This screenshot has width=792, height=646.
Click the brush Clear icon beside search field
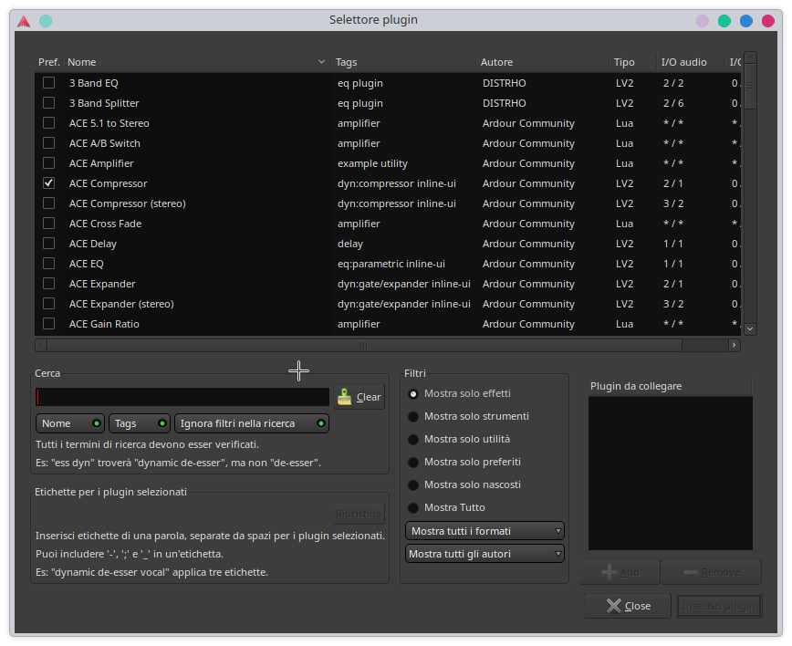point(344,396)
